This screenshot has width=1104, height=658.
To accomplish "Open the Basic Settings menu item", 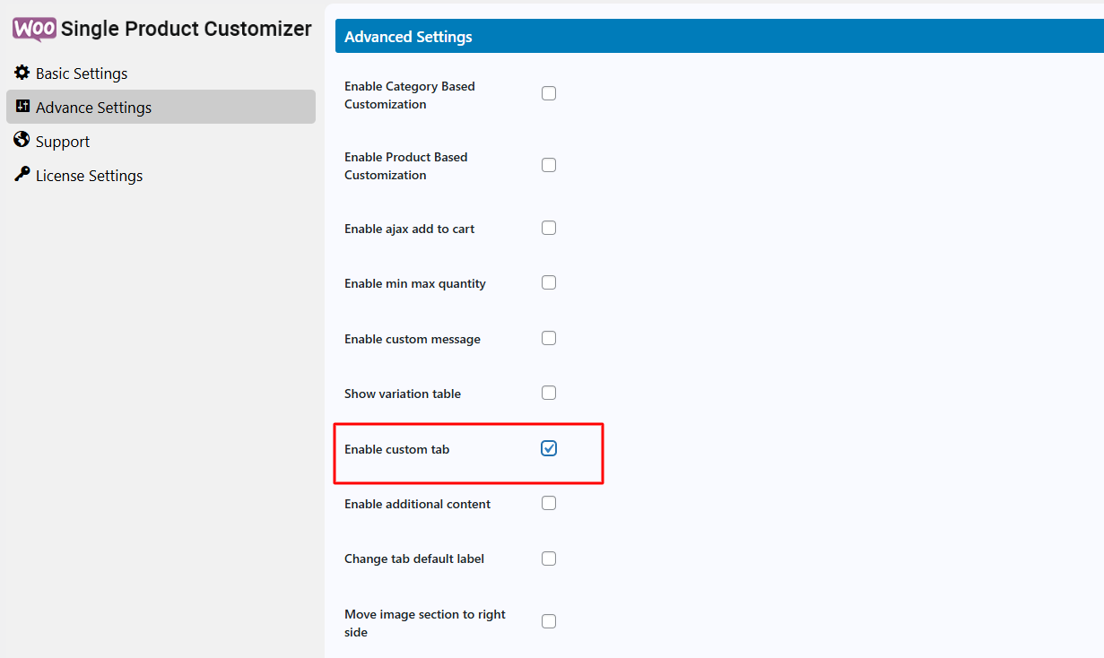I will tap(82, 74).
